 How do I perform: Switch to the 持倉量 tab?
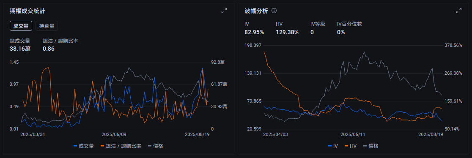(47, 26)
